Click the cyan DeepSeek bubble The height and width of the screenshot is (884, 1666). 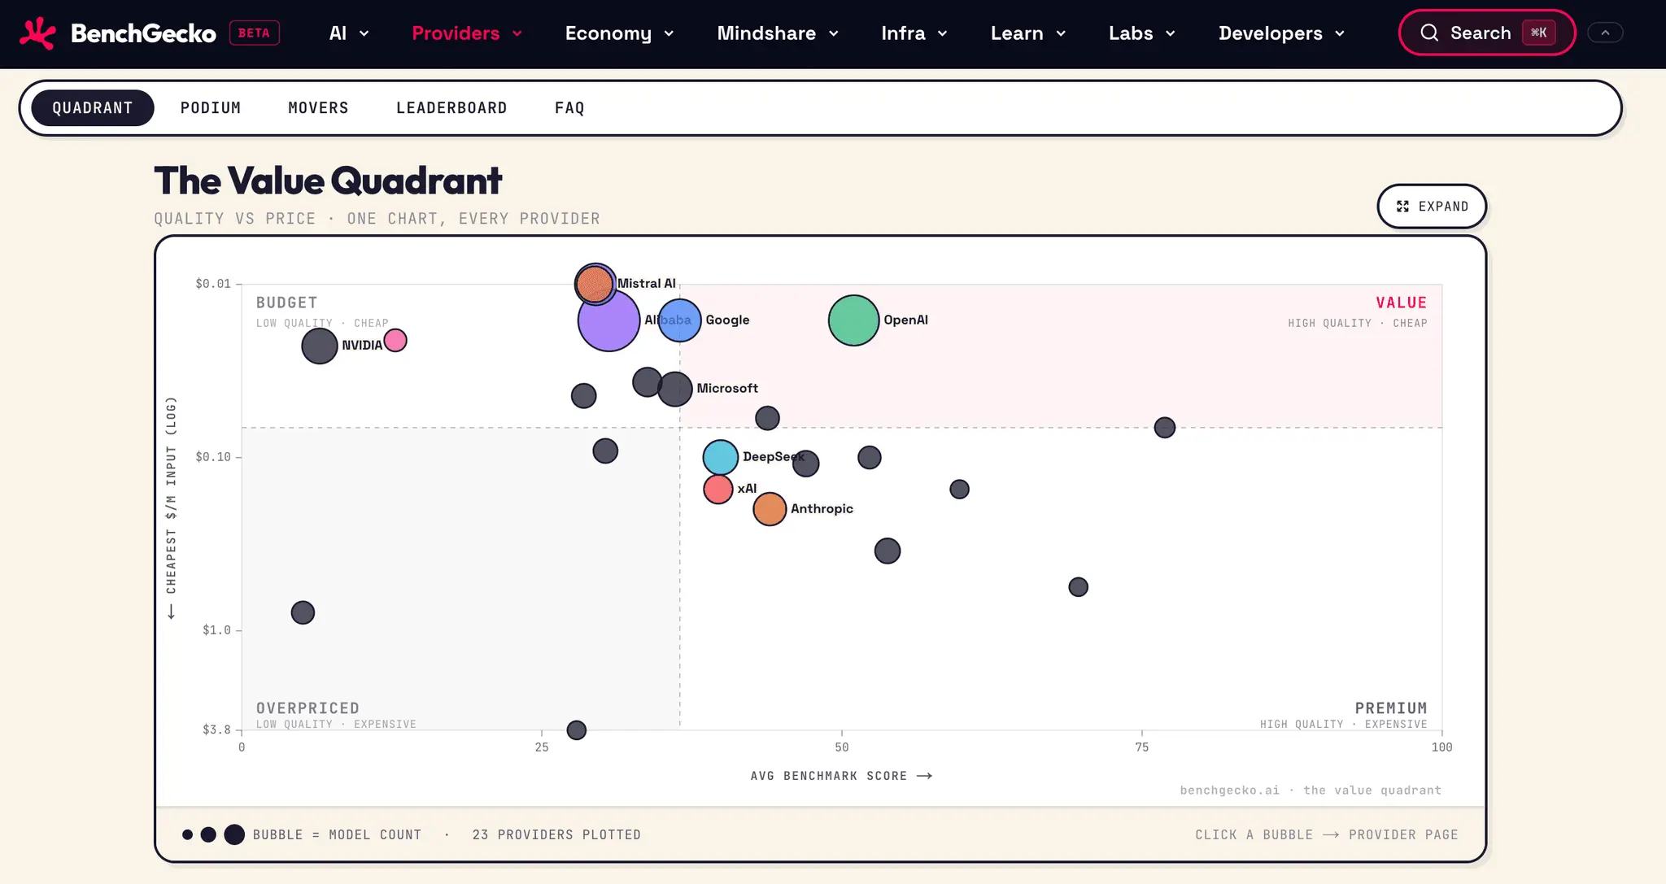pyautogui.click(x=721, y=458)
